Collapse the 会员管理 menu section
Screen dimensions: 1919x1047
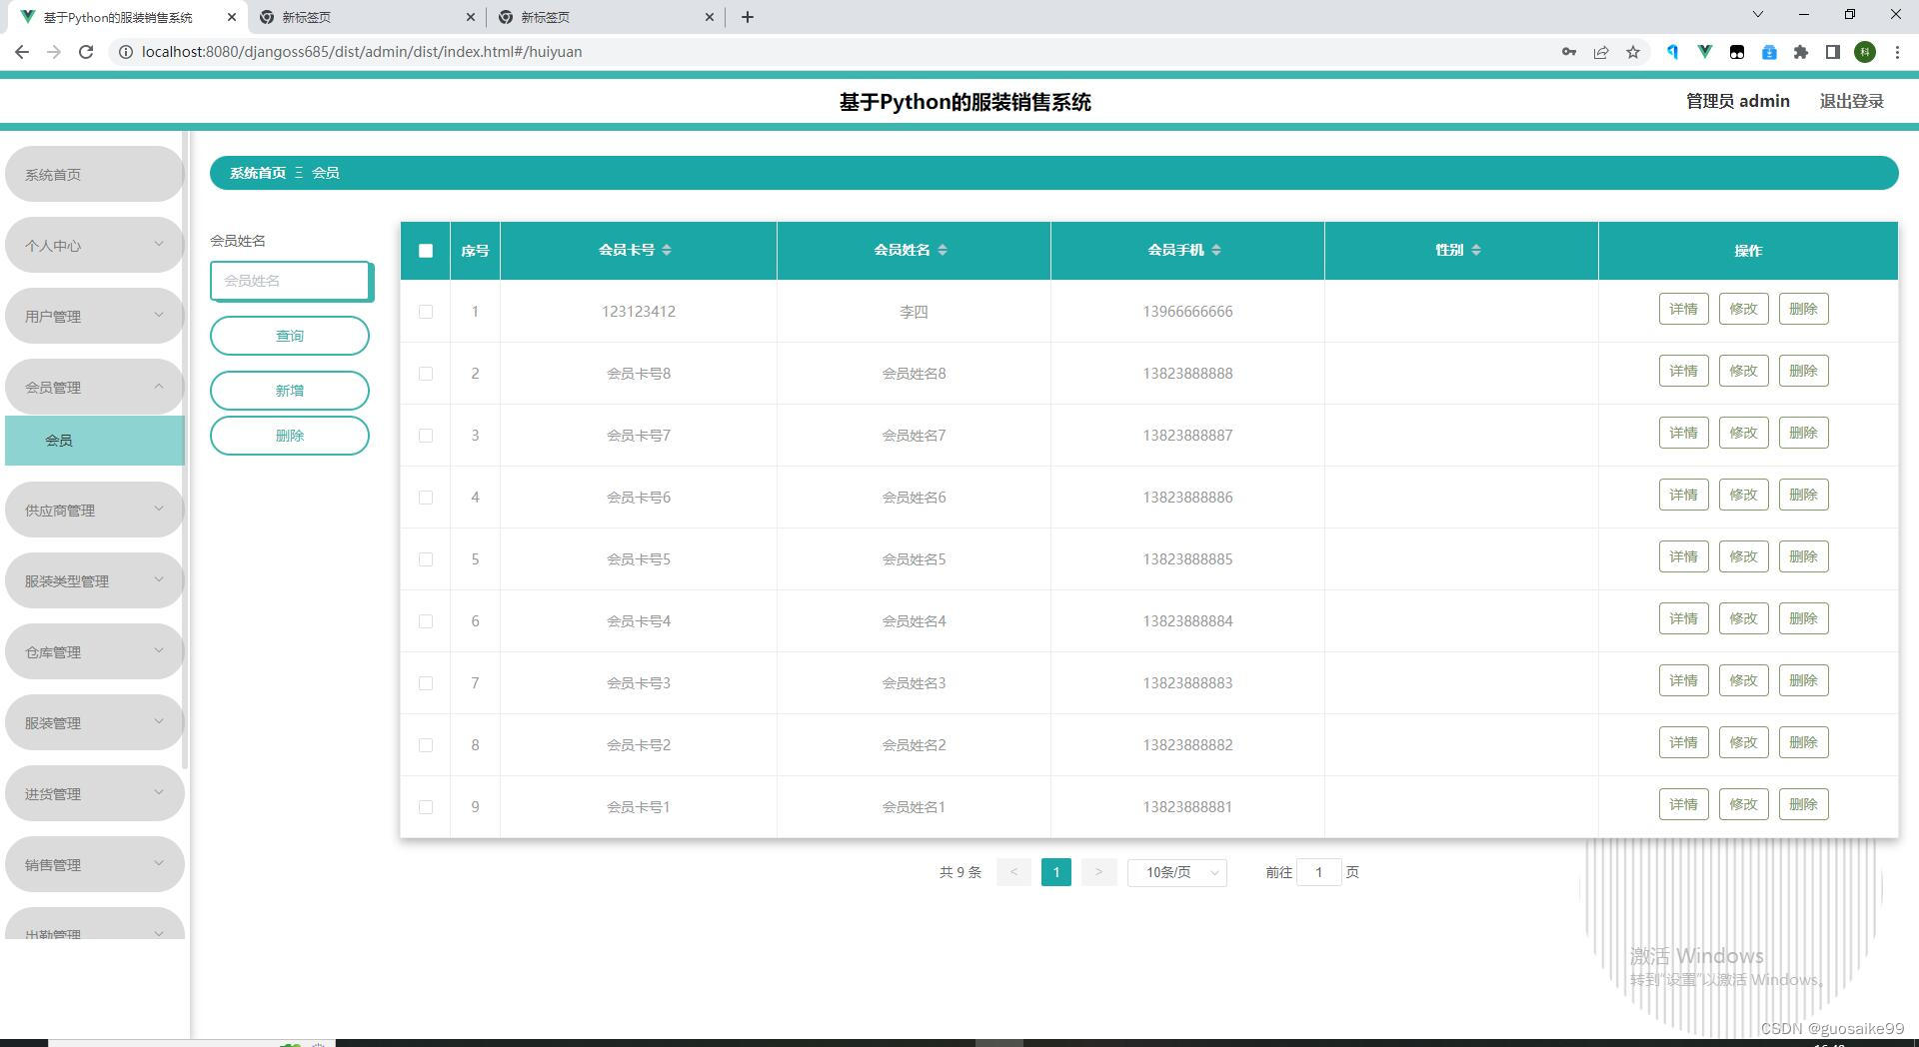coord(94,387)
